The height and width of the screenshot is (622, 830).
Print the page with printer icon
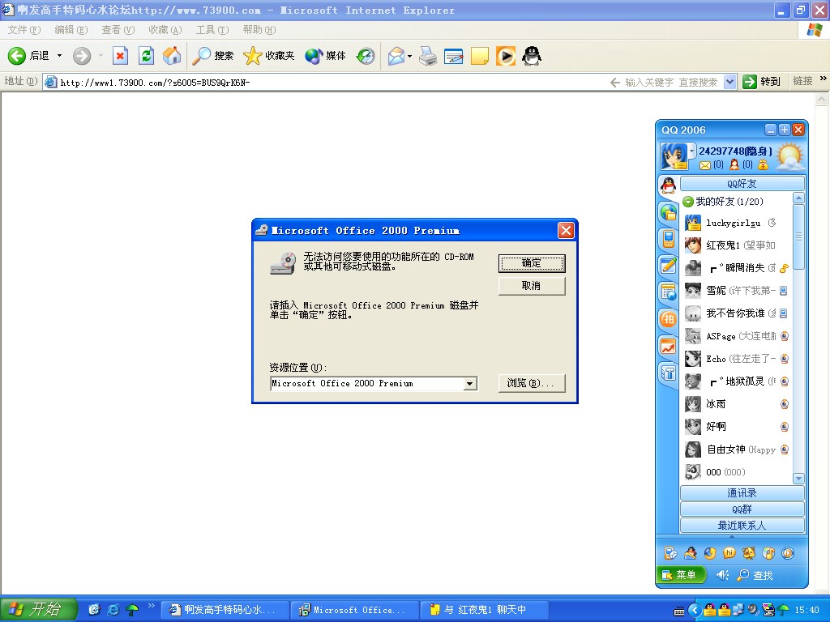[x=428, y=56]
